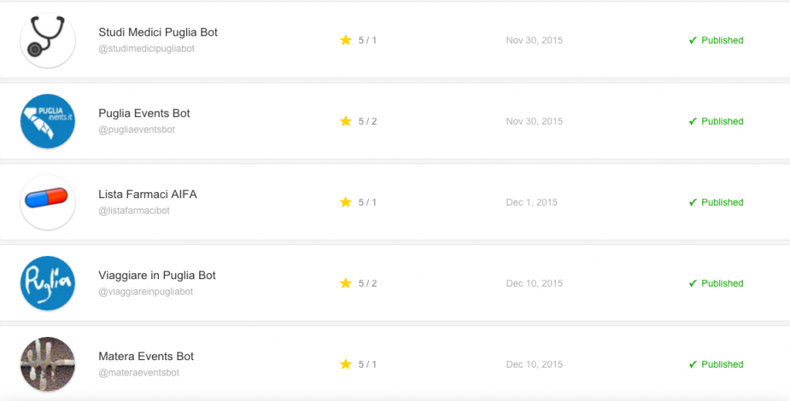
Task: Click the 5 / 2 rating for Puglia Events Bot
Action: [x=368, y=121]
